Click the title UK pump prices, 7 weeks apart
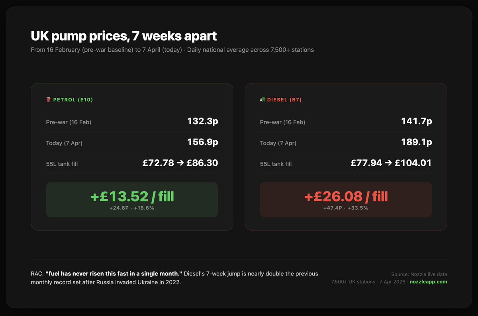The width and height of the screenshot is (478, 316). tap(124, 36)
